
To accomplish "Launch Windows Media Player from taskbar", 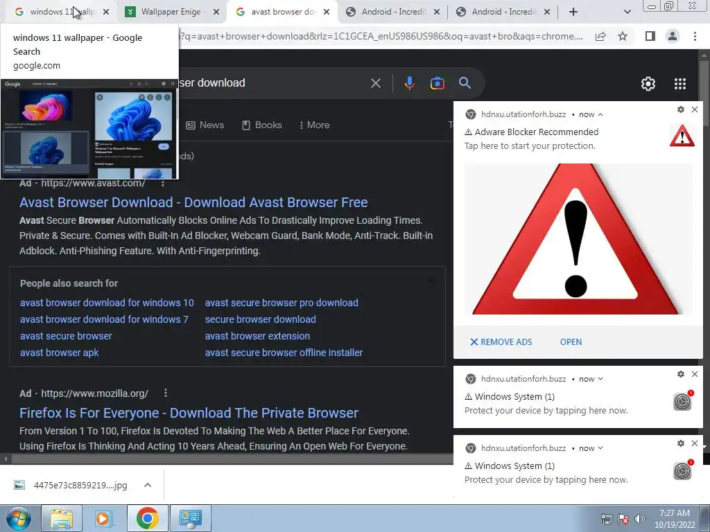I will [103, 518].
